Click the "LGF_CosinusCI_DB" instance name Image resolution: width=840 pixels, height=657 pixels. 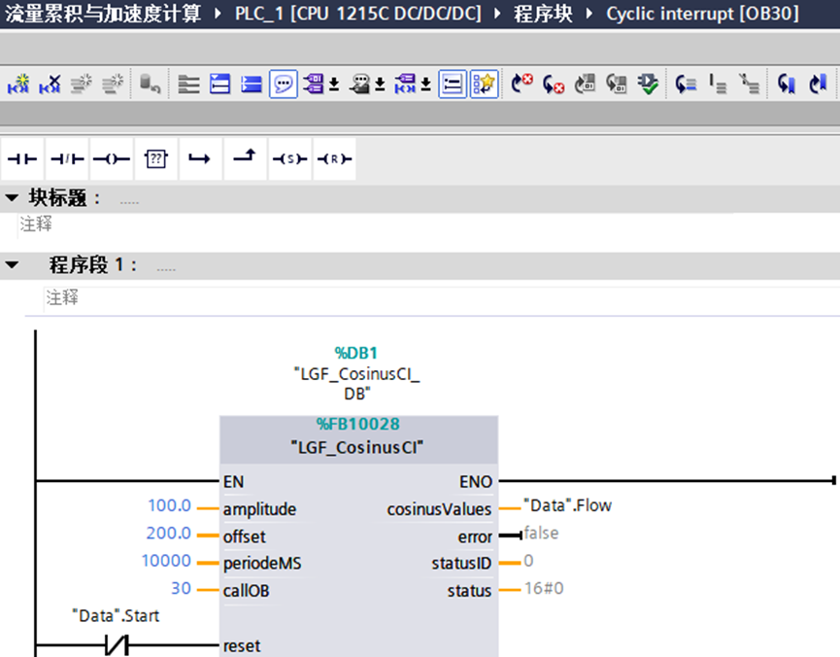(357, 384)
